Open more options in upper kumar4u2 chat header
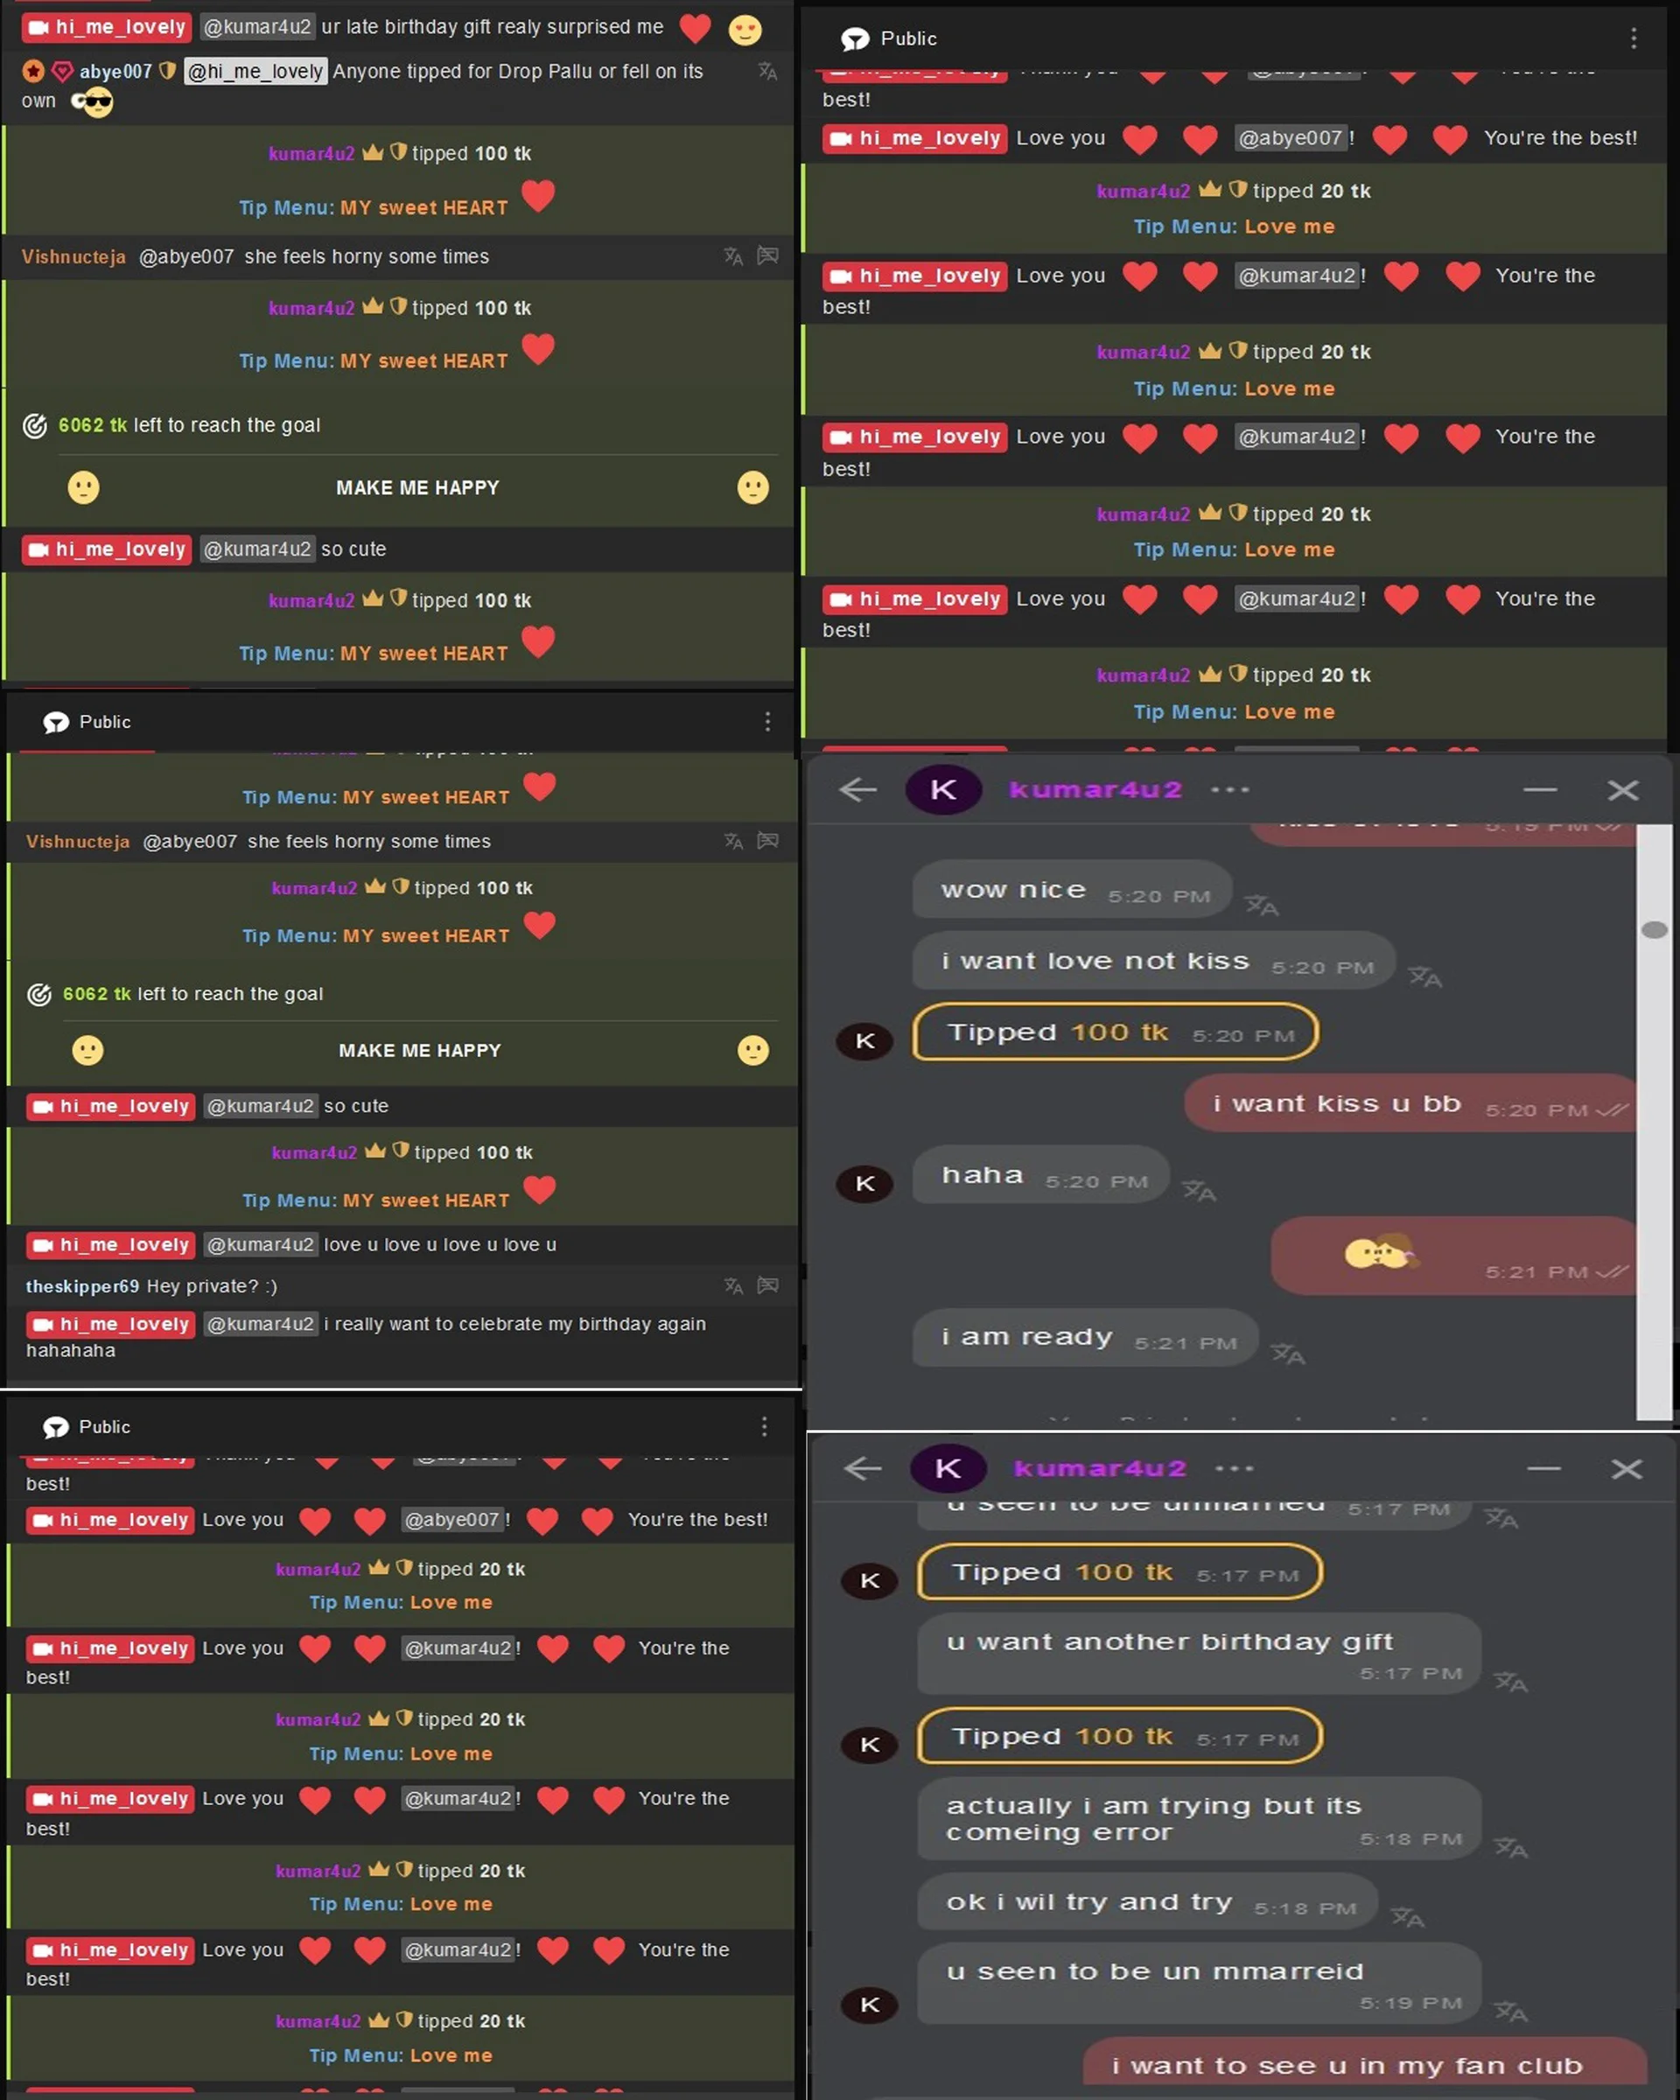The width and height of the screenshot is (1680, 2100). [x=1230, y=790]
